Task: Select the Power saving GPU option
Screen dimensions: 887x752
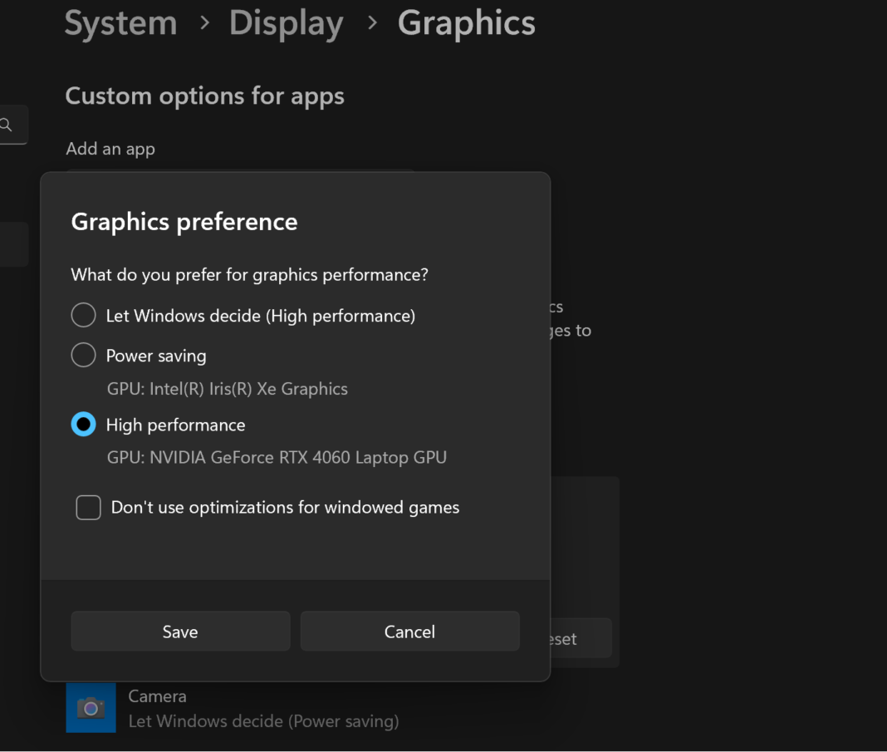Action: tap(83, 355)
